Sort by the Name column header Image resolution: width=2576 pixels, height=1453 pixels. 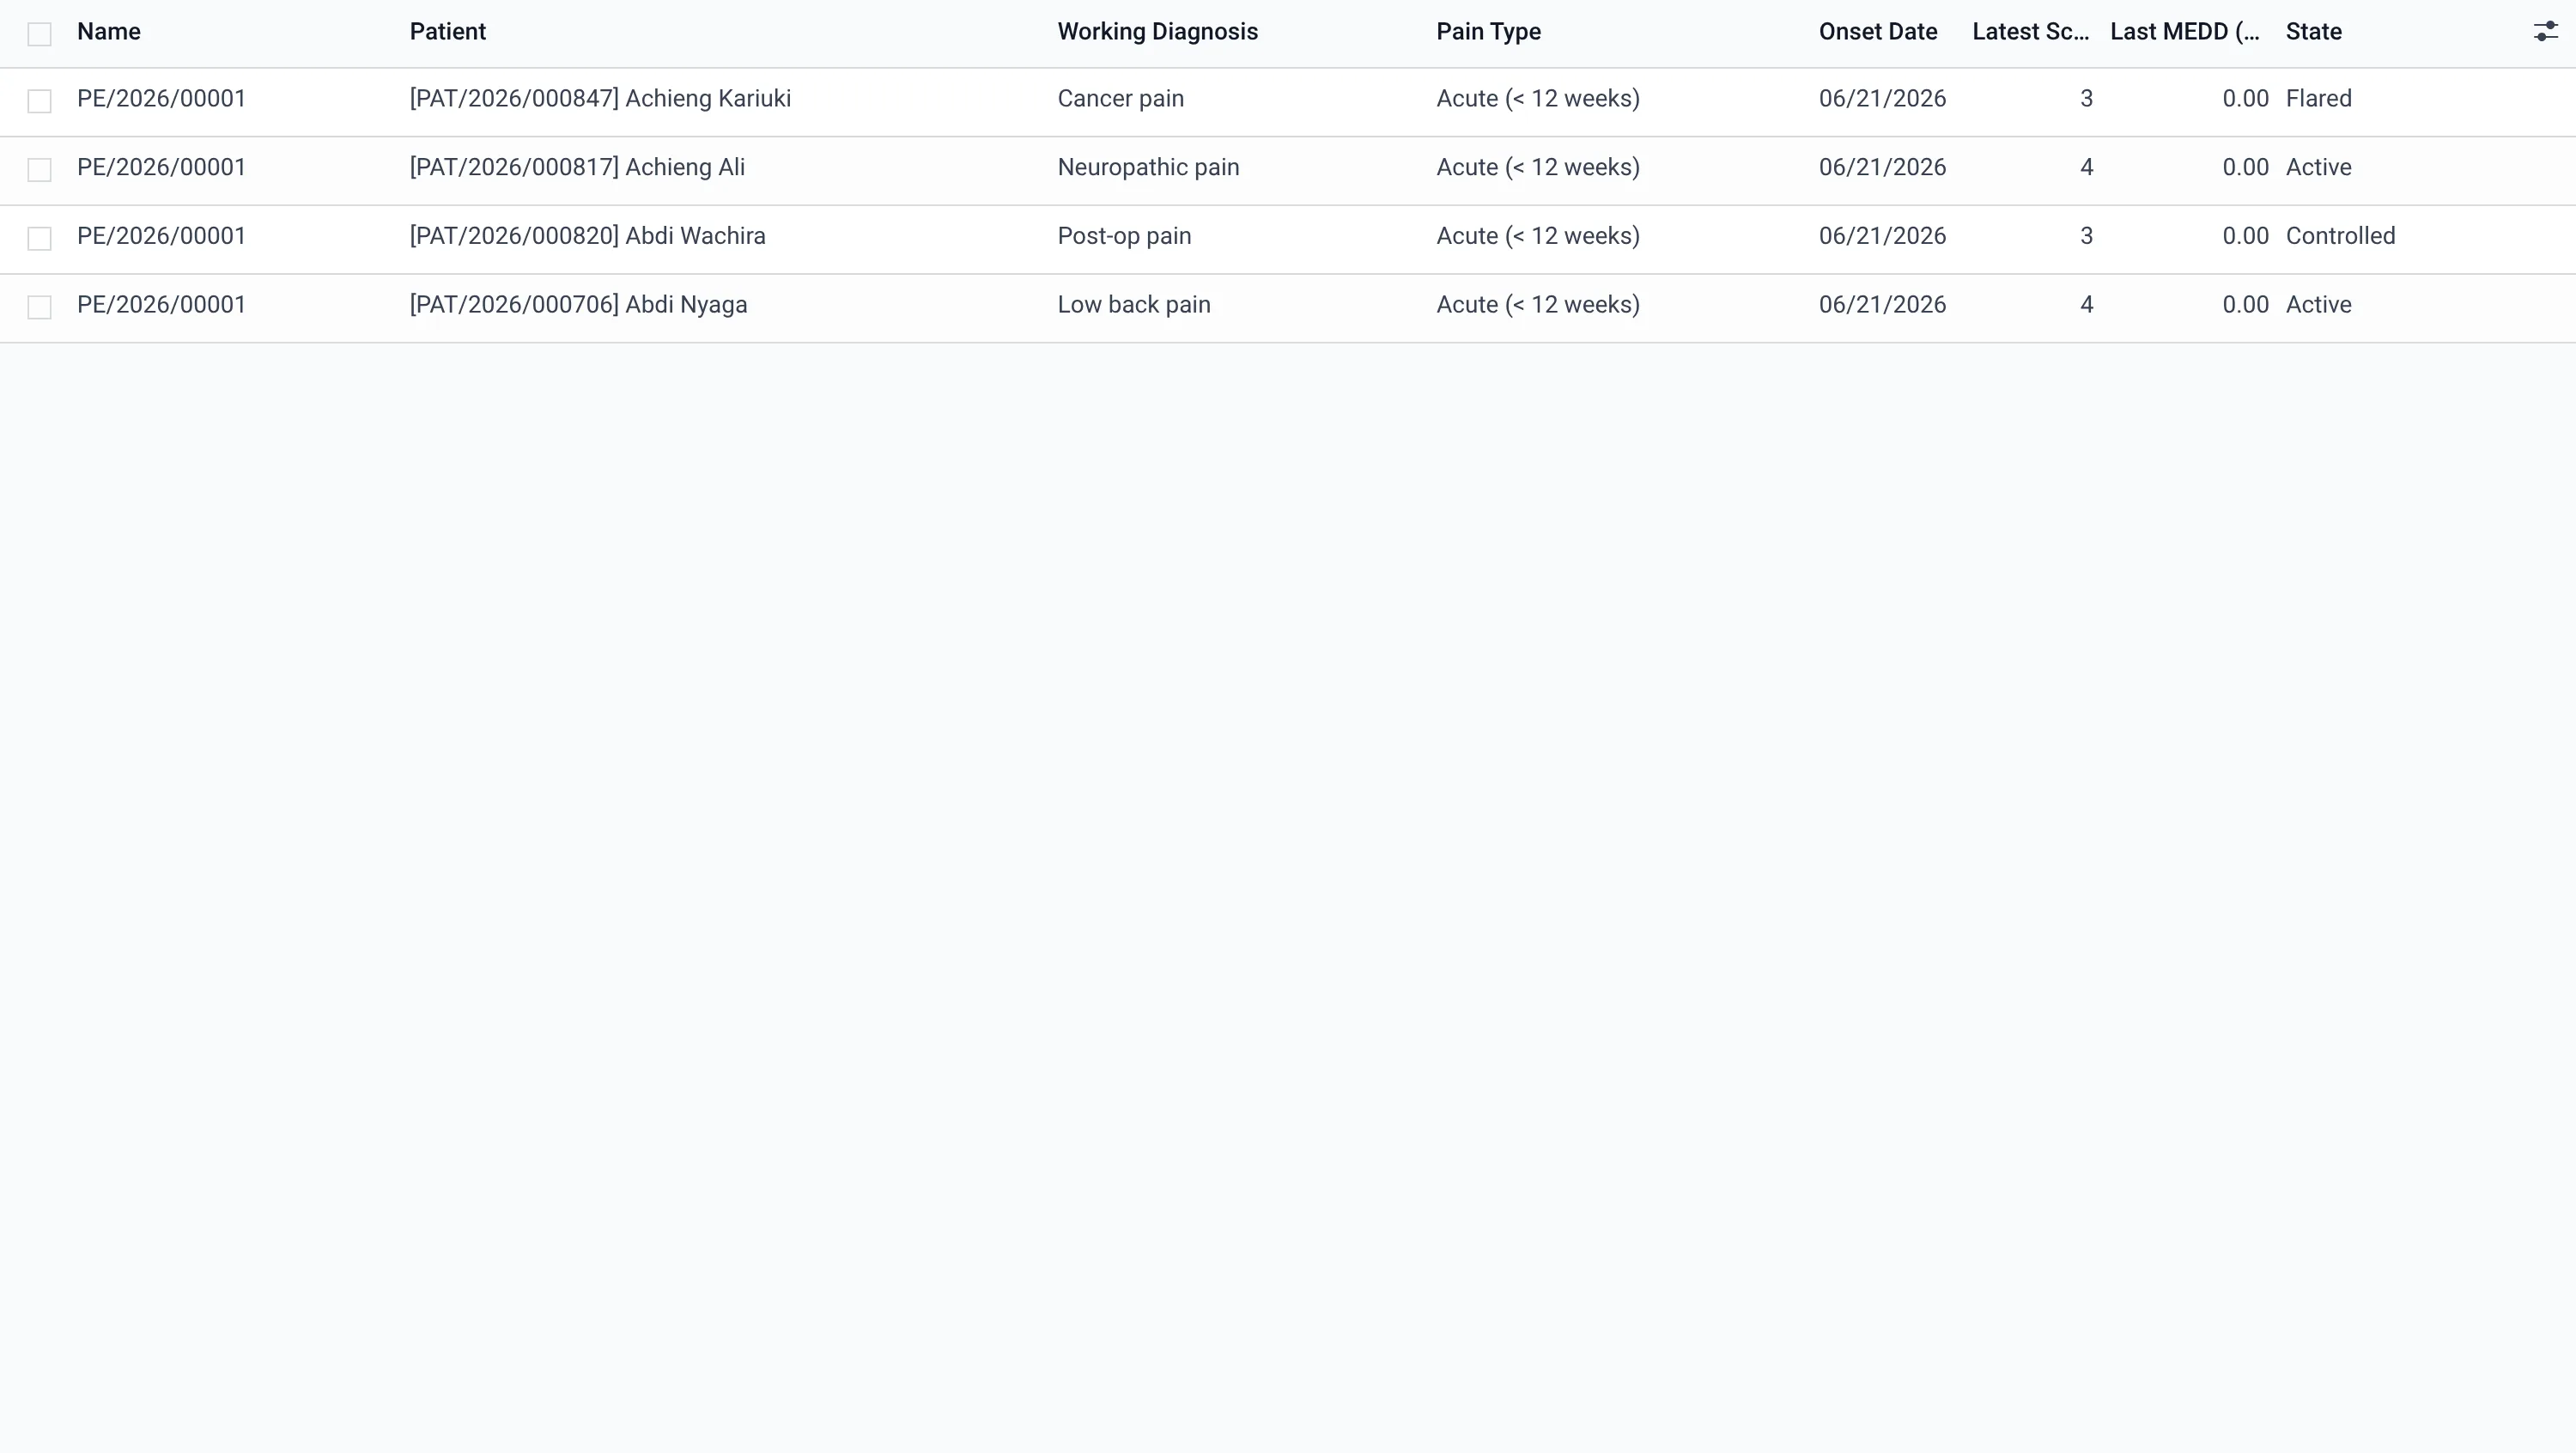coord(109,32)
